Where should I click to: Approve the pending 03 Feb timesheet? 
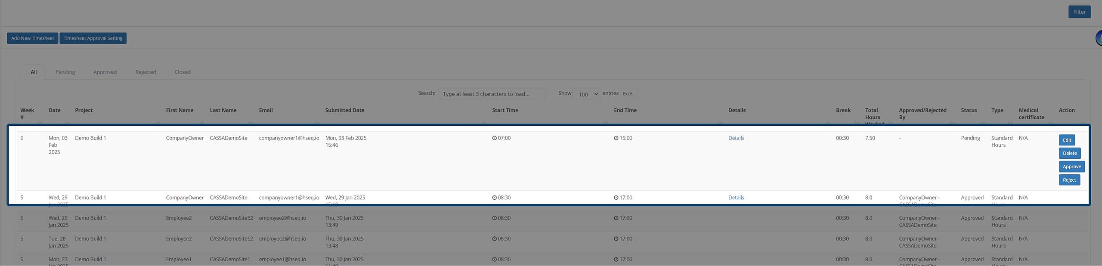click(1071, 167)
